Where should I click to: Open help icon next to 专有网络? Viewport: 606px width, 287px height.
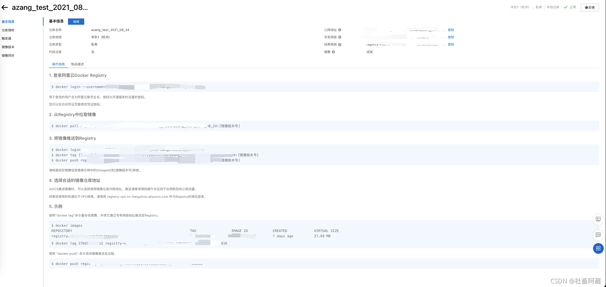(x=340, y=37)
